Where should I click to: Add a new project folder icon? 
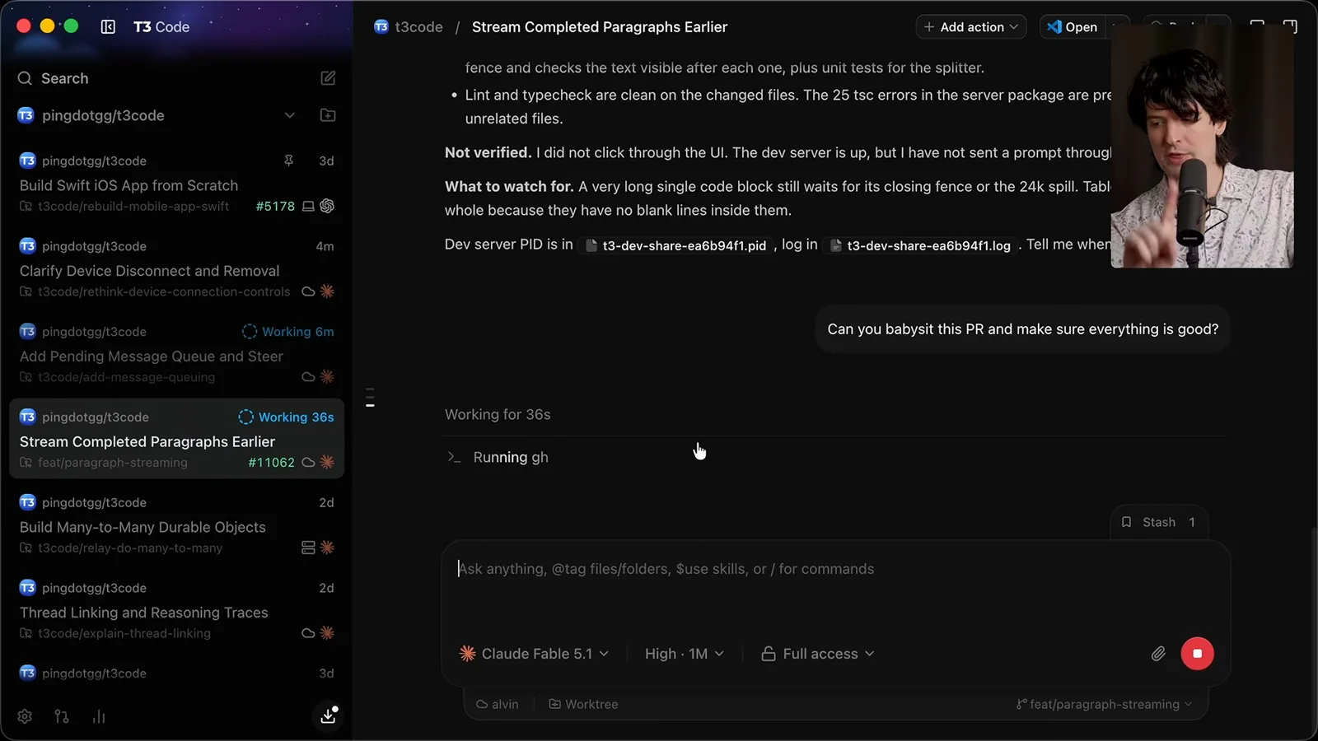(x=328, y=115)
